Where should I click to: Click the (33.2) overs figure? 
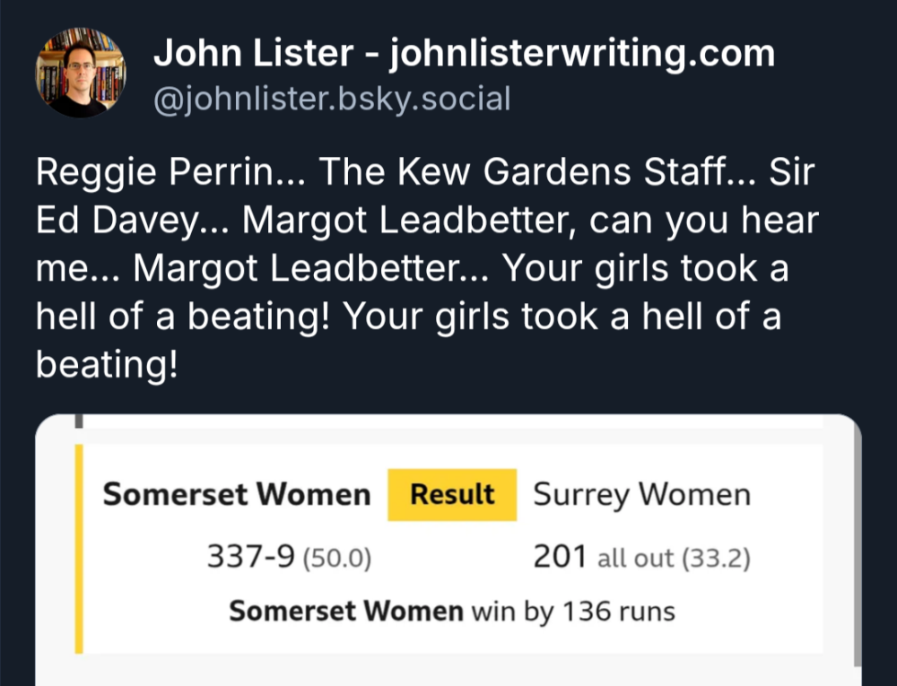[716, 558]
